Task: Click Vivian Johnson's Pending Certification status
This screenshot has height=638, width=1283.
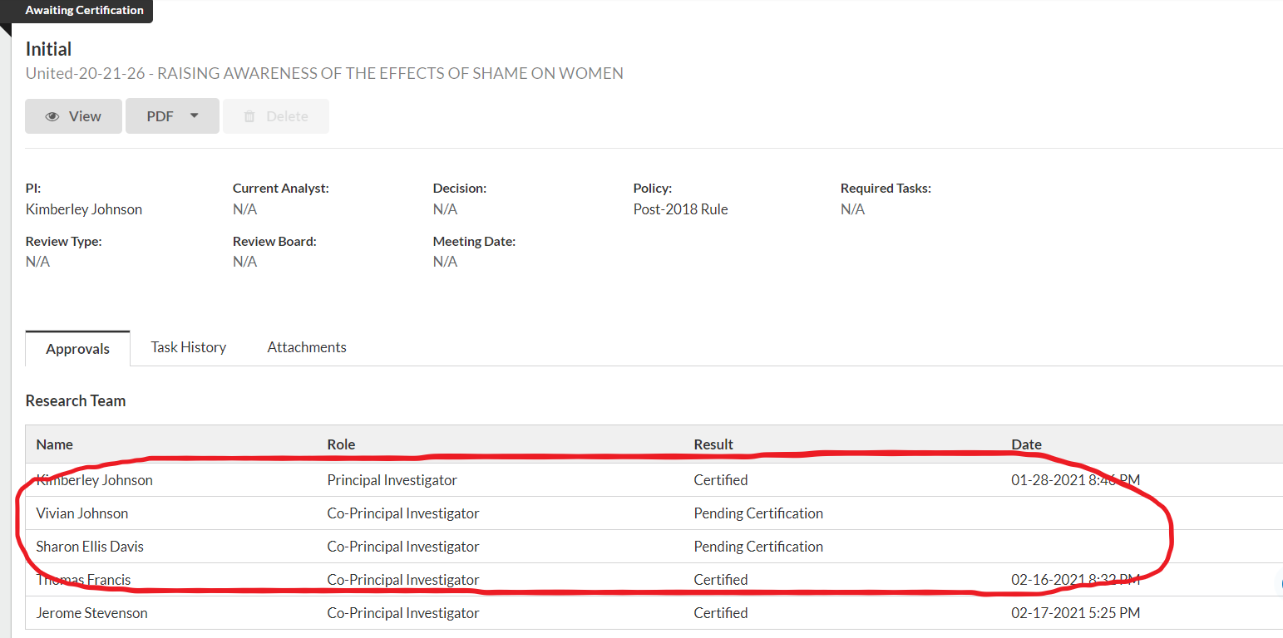Action: pyautogui.click(x=758, y=513)
